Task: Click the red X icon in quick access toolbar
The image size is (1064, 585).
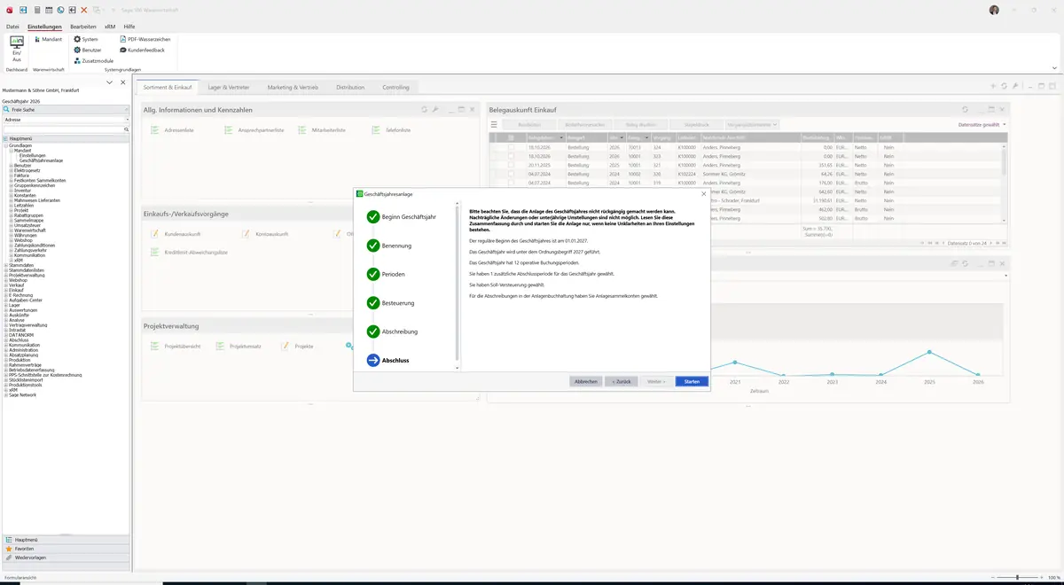Action: [83, 9]
